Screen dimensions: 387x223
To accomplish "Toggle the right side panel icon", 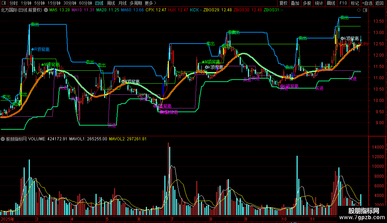I will tap(365, 10).
